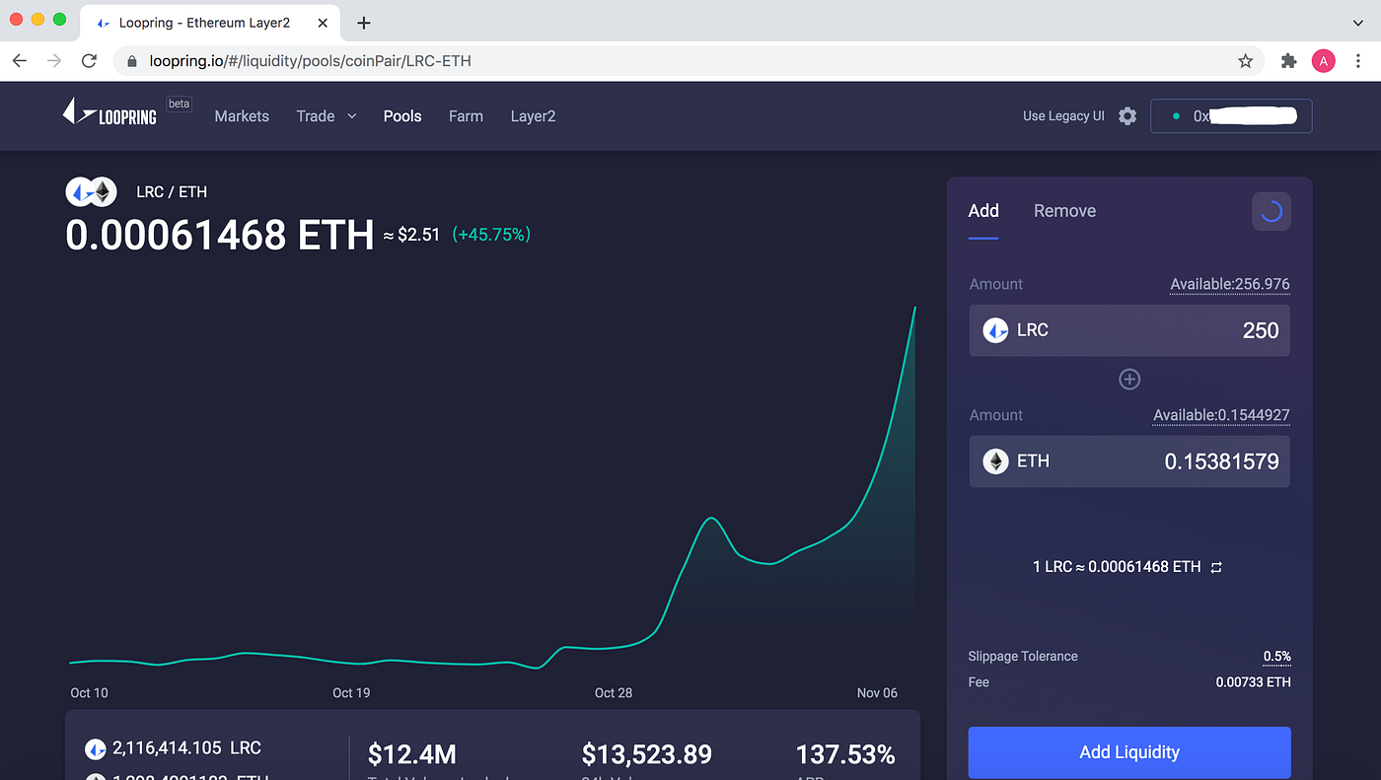Click Available:0.1544927 to use max ETH
The height and width of the screenshot is (780, 1381).
[x=1221, y=415]
